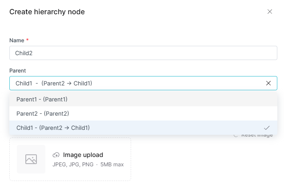Click the Parent field label

[18, 70]
